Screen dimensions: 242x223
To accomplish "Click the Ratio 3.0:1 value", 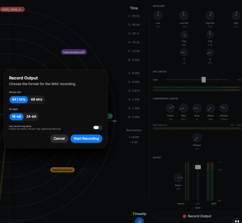I will 183,119.
